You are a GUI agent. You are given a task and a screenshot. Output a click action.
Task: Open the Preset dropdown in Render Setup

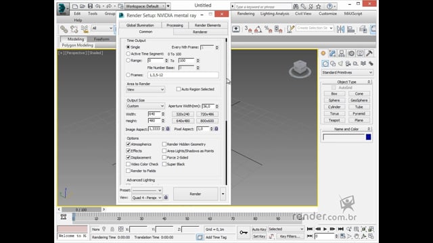click(147, 190)
